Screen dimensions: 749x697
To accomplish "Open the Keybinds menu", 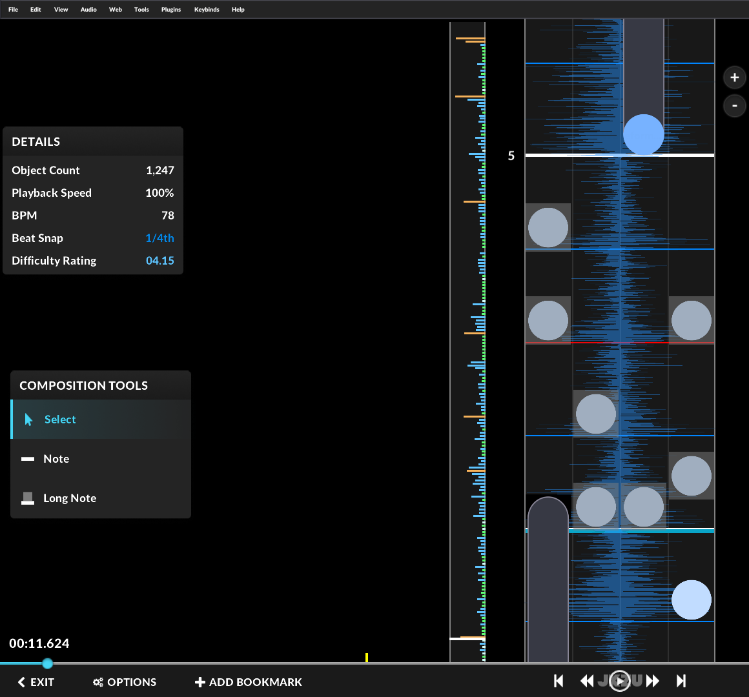I will [x=207, y=10].
